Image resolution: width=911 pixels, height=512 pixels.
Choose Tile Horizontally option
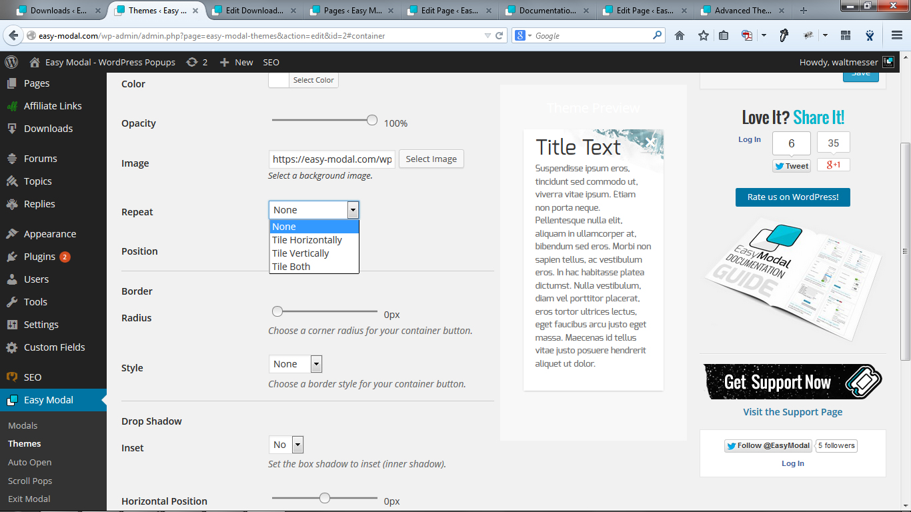(x=314, y=240)
